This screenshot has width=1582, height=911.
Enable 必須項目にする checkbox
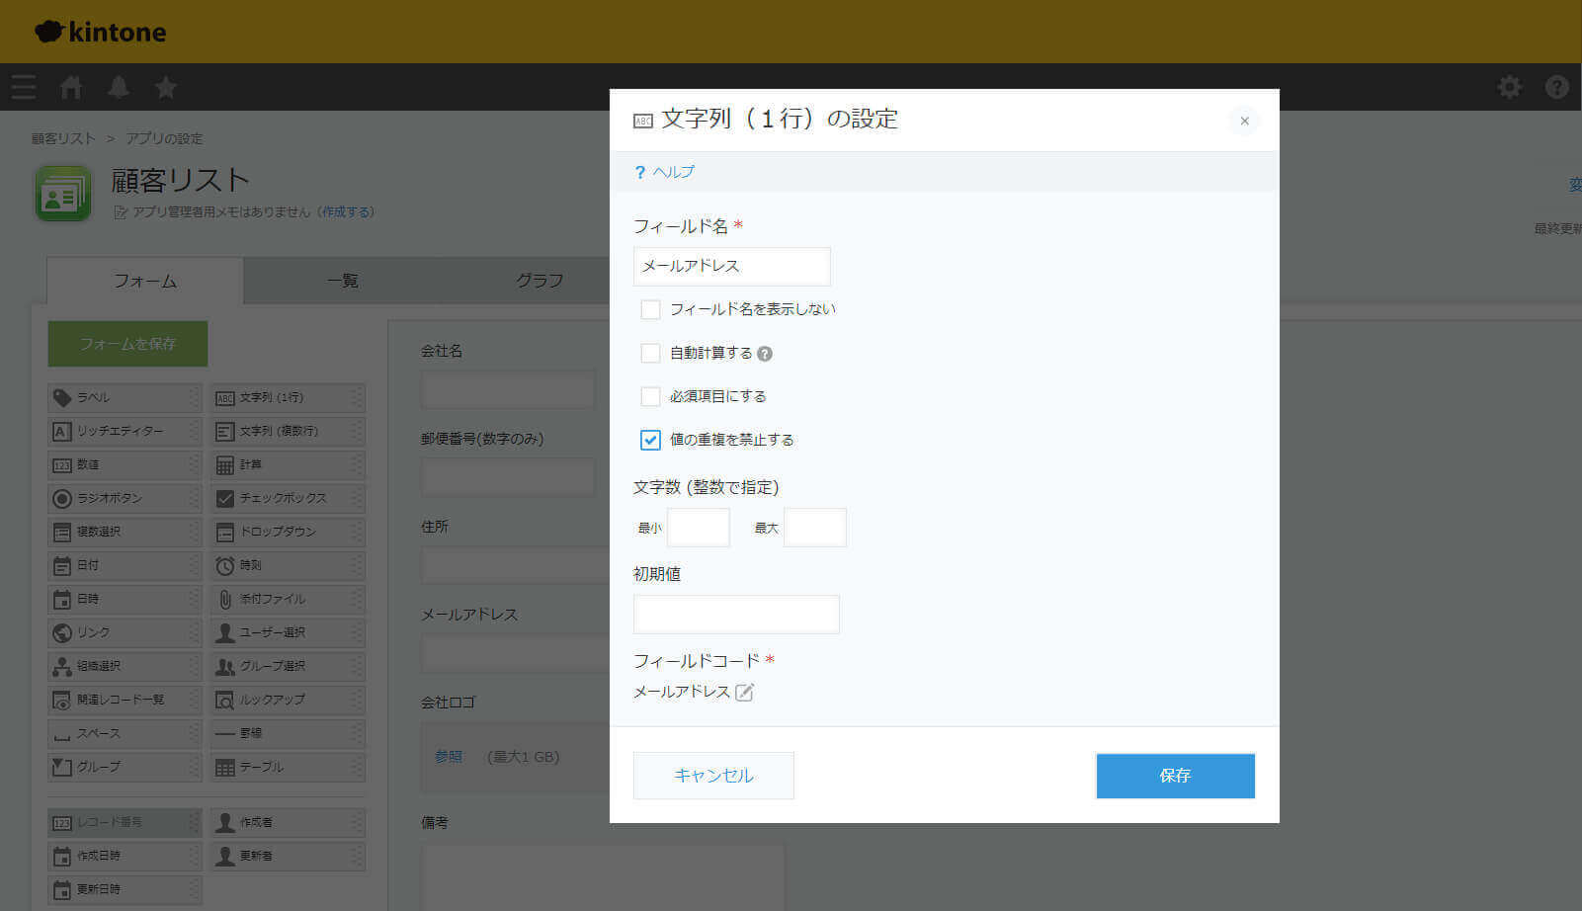pos(650,396)
